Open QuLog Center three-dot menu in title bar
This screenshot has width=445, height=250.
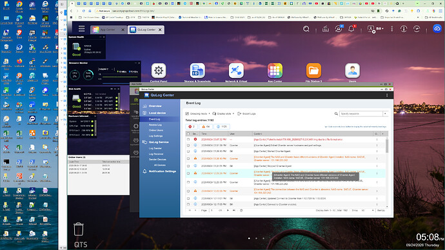(387, 95)
